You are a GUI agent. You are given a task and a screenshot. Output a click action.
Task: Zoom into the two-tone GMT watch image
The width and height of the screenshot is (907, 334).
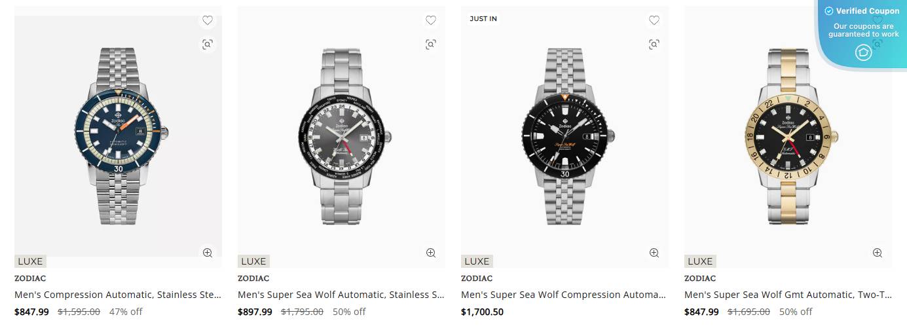pos(878,253)
